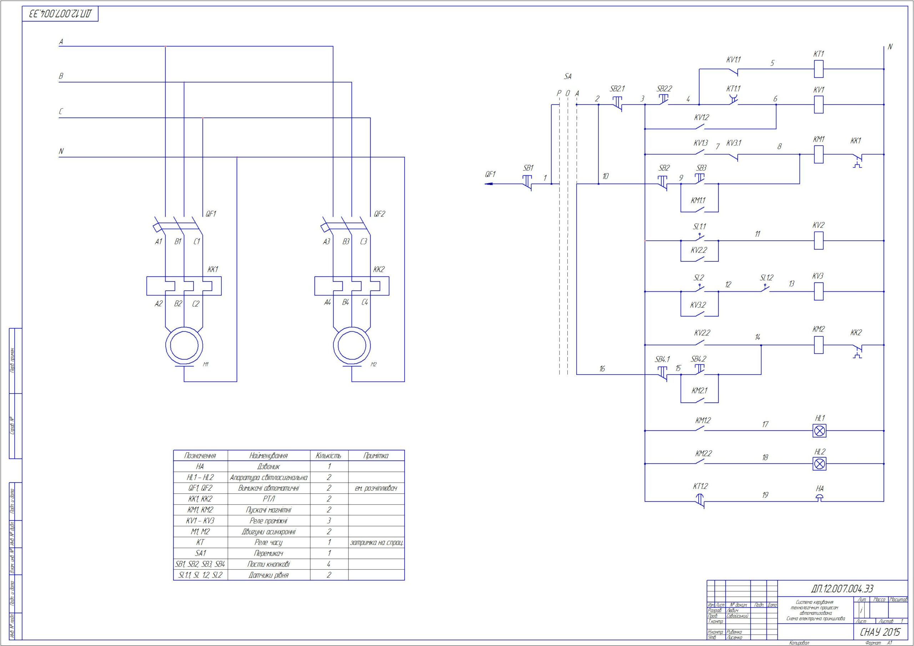Select table cell 'Перемикач'
The image size is (914, 646).
click(x=269, y=553)
